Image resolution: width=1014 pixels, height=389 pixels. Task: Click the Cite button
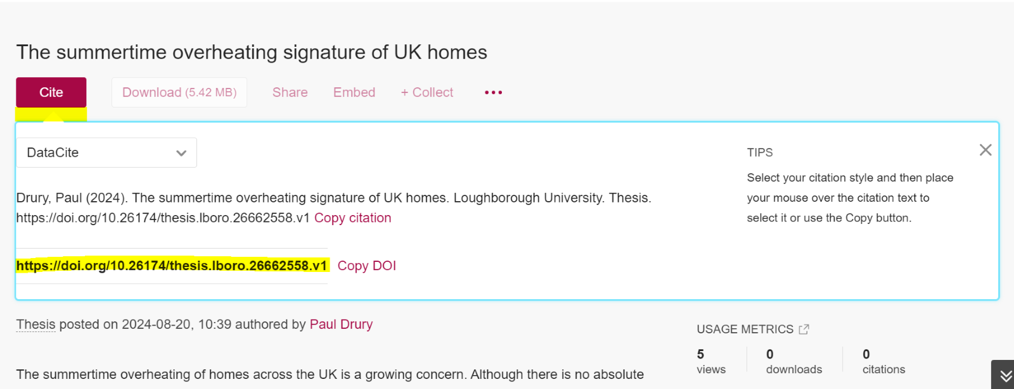[51, 92]
